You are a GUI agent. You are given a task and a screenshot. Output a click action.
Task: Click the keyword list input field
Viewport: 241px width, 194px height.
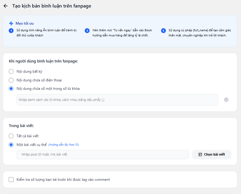coord(117,100)
